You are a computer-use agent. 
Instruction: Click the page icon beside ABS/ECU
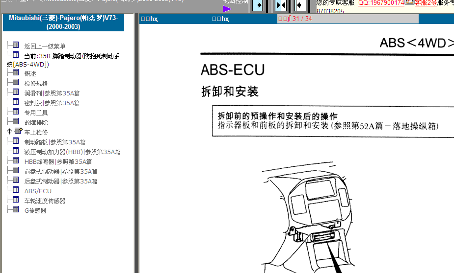pos(16,190)
